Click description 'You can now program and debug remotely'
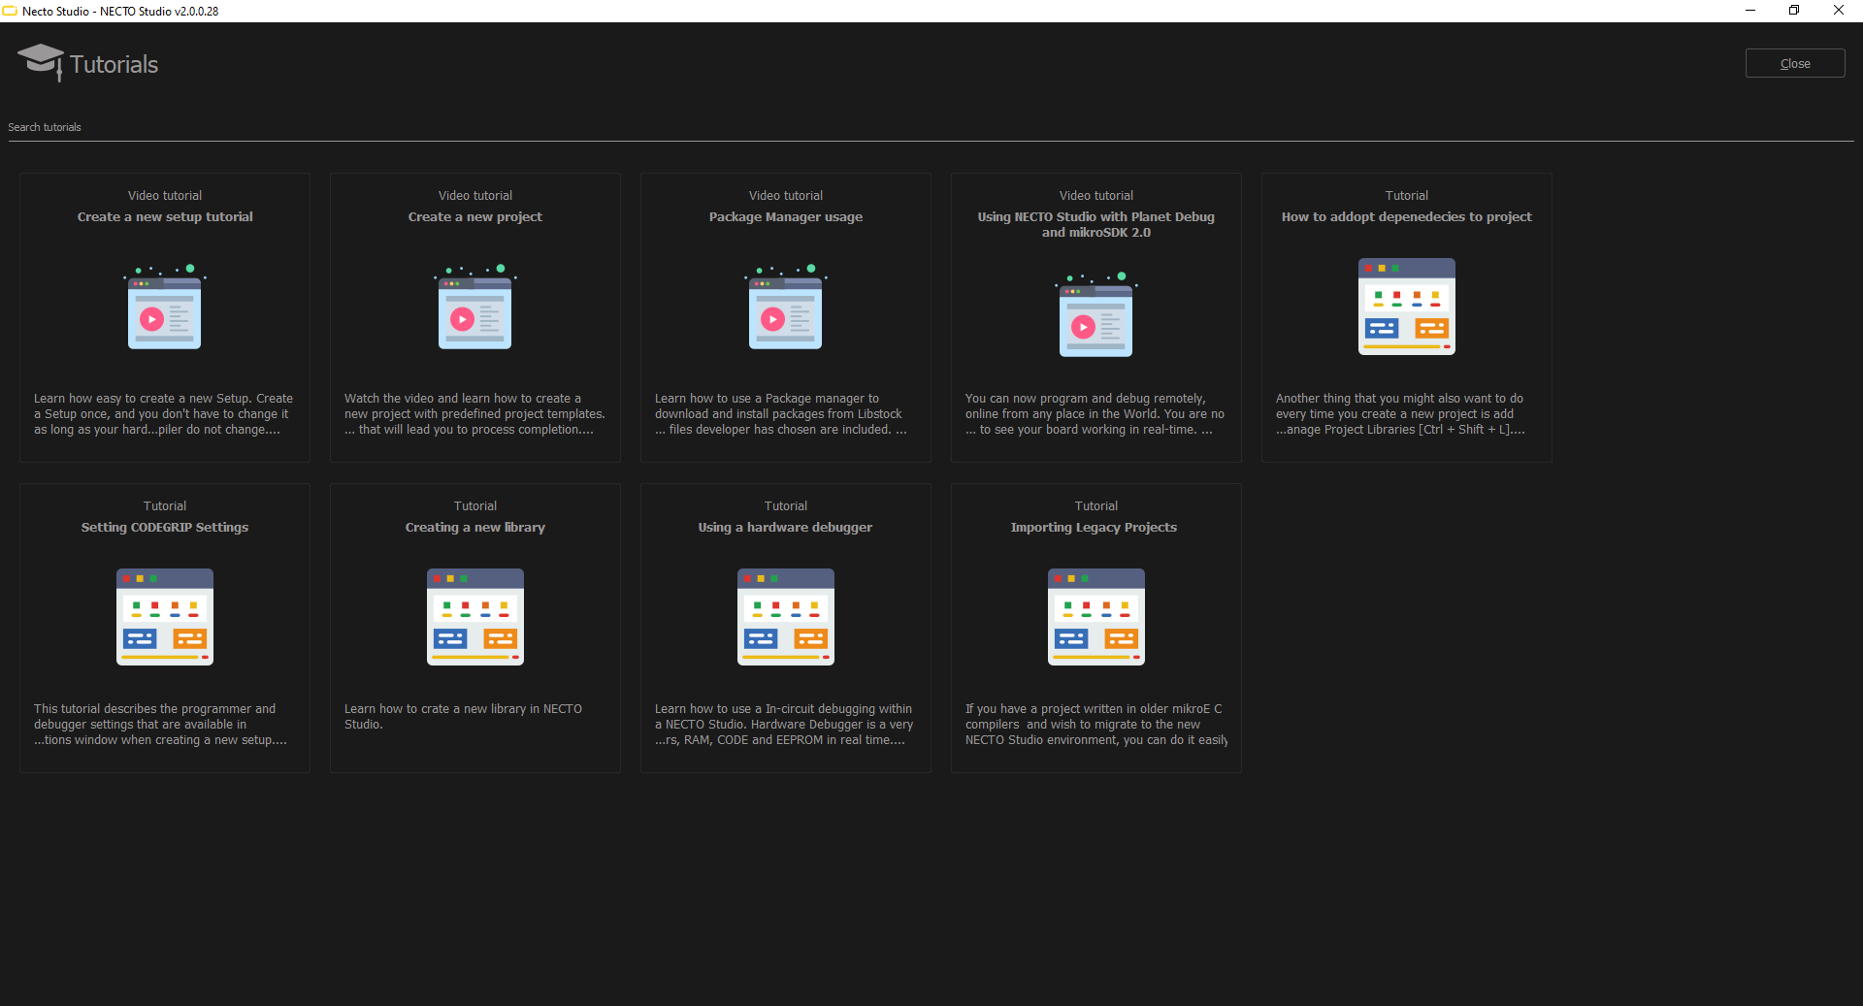The width and height of the screenshot is (1863, 1006). pyautogui.click(x=1095, y=414)
